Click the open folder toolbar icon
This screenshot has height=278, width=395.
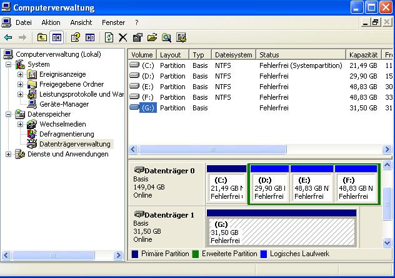tap(152, 37)
